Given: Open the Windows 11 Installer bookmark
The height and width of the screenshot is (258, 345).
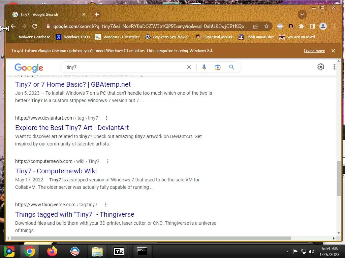Looking at the screenshot, I should point(118,37).
